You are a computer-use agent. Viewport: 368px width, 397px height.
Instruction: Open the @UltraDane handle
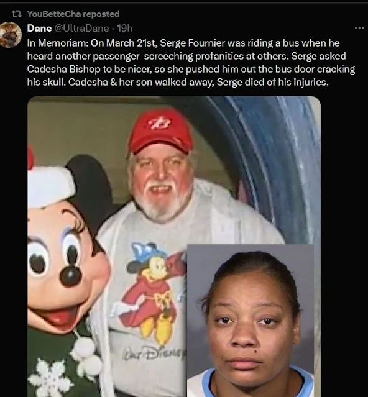click(x=81, y=28)
